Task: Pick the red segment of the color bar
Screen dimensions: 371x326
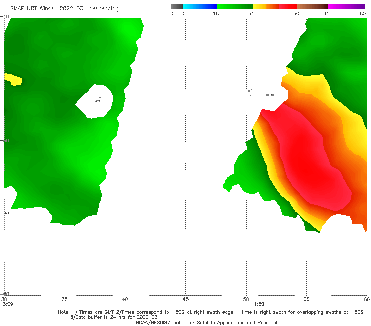Action: (x=288, y=6)
